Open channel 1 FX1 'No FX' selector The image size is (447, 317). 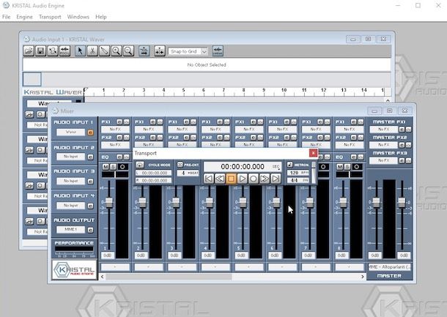[x=115, y=130]
